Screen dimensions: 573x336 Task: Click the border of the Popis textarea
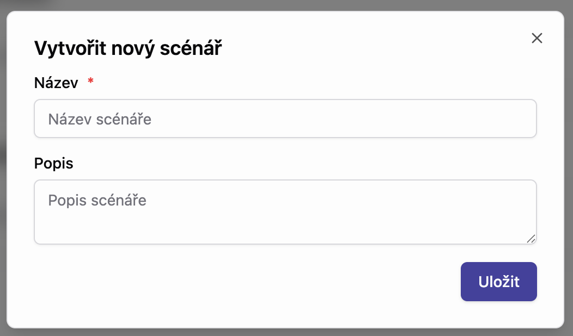285,180
